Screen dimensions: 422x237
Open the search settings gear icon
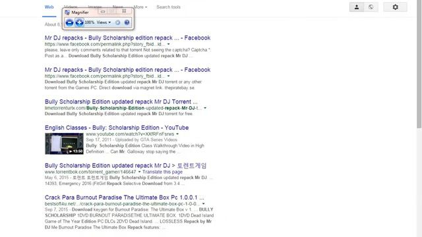click(395, 7)
